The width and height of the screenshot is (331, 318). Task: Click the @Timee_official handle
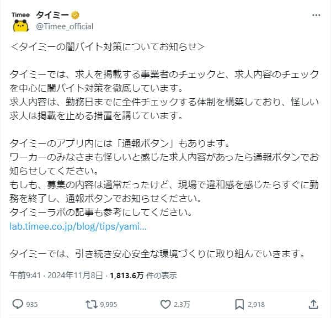pyautogui.click(x=65, y=26)
